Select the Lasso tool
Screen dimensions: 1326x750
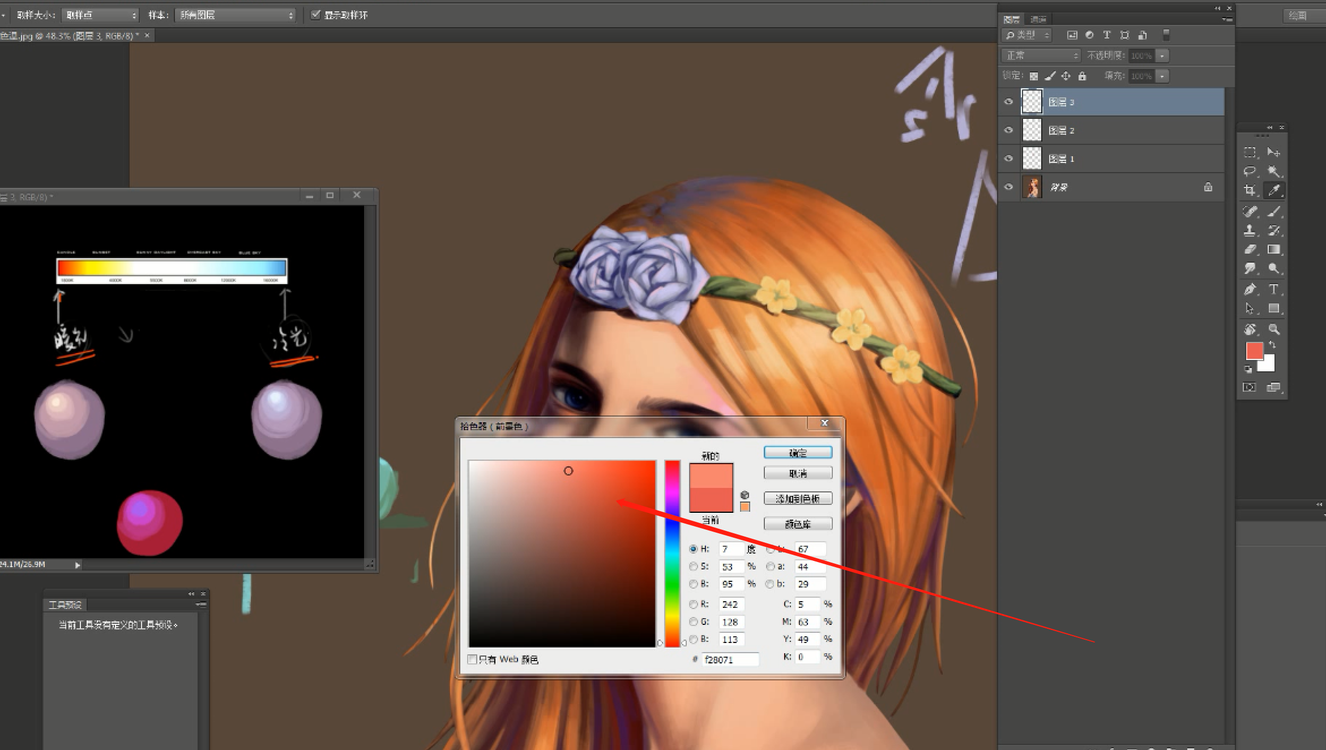[x=1250, y=171]
